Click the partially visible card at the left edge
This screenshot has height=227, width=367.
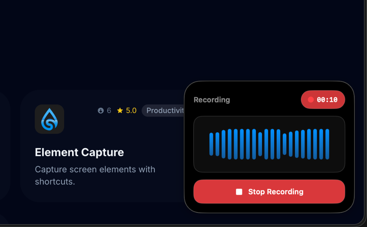click(5, 145)
